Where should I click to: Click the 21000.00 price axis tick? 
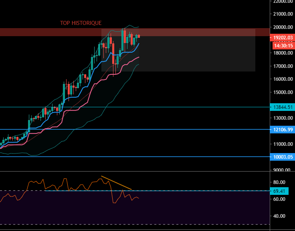pos(283,14)
